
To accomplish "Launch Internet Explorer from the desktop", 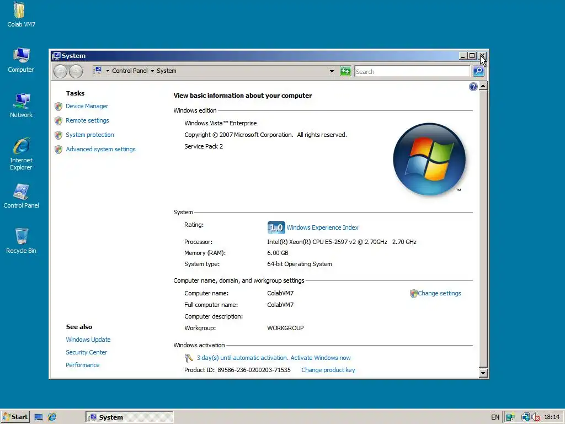I will (21, 154).
